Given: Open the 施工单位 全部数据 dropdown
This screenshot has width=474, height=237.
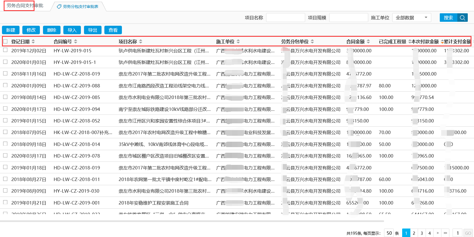Looking at the screenshot, I should (x=412, y=18).
